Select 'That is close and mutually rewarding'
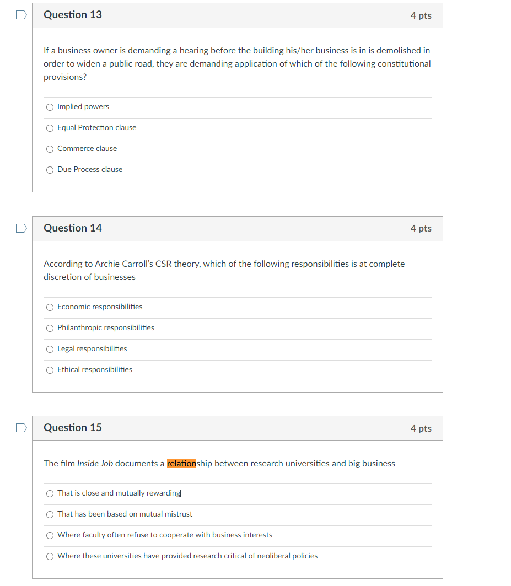 click(50, 493)
